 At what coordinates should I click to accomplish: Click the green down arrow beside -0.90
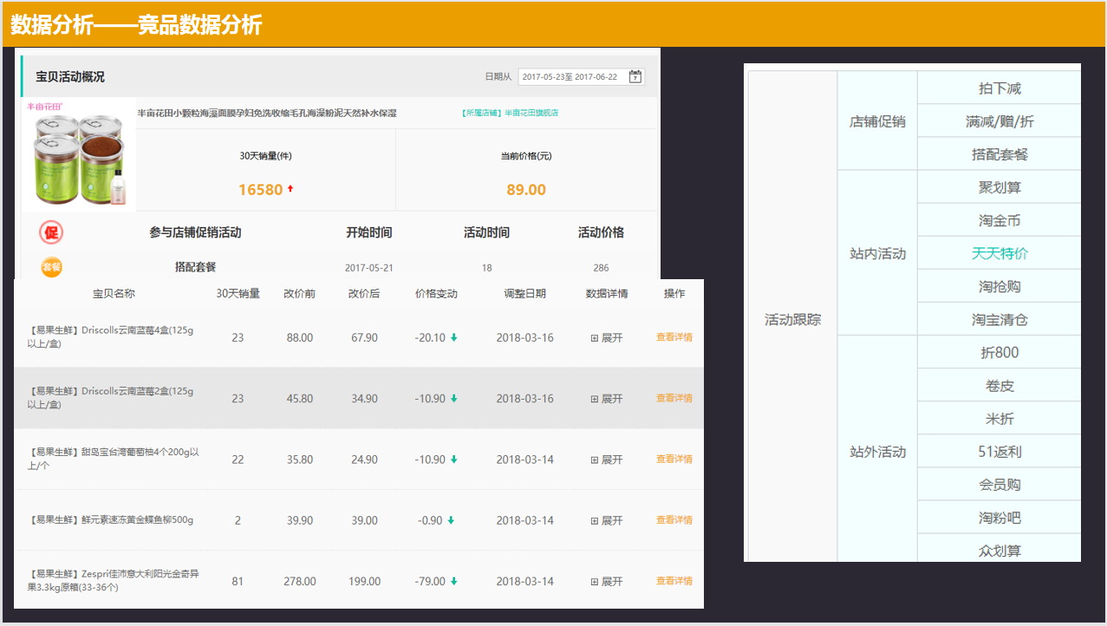click(x=451, y=520)
